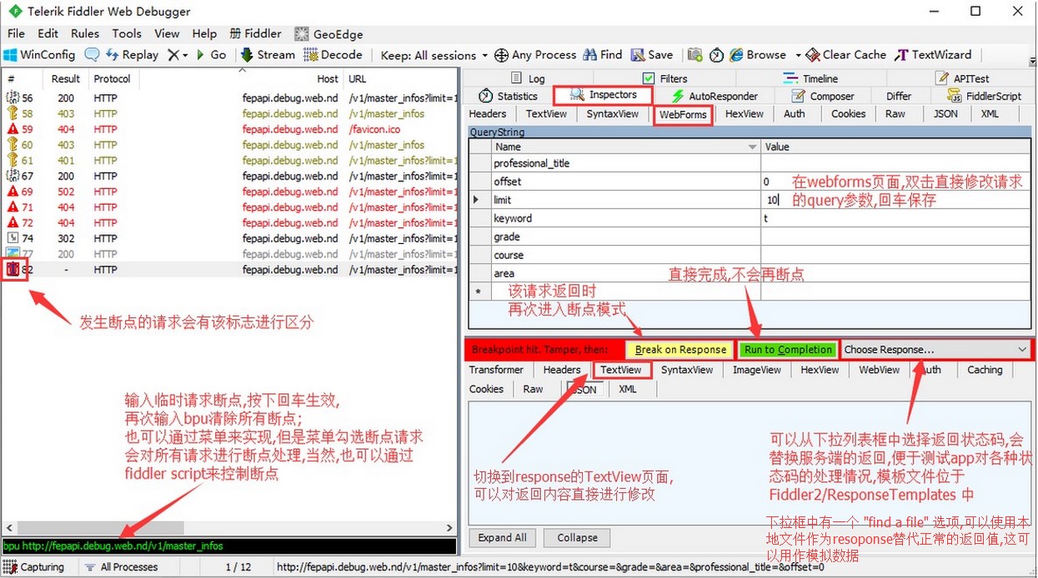This screenshot has width=1038, height=578.
Task: Select session 74 with result 302
Action: pyautogui.click(x=229, y=238)
